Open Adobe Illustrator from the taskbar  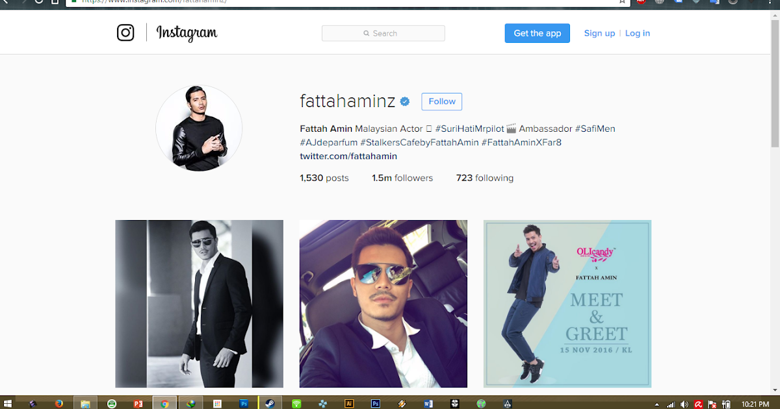(349, 403)
